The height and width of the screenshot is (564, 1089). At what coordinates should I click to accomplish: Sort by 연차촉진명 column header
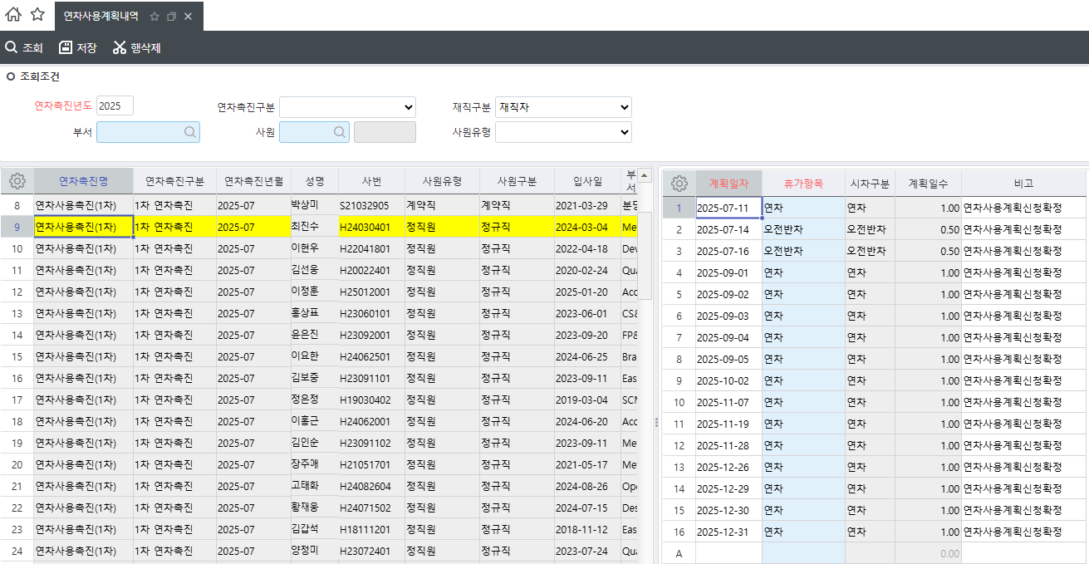(x=83, y=181)
